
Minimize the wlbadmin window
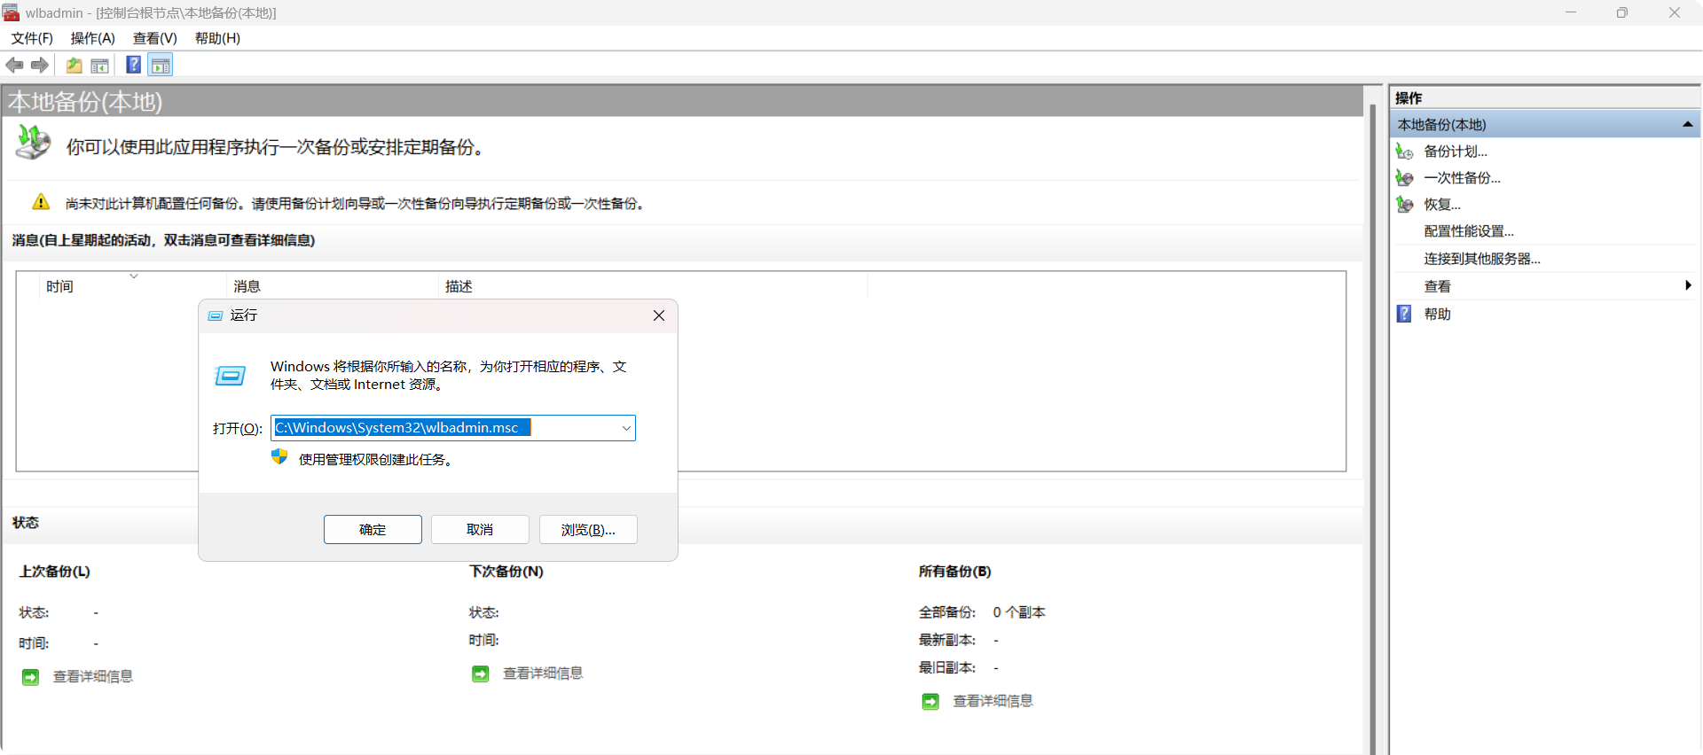click(1571, 12)
